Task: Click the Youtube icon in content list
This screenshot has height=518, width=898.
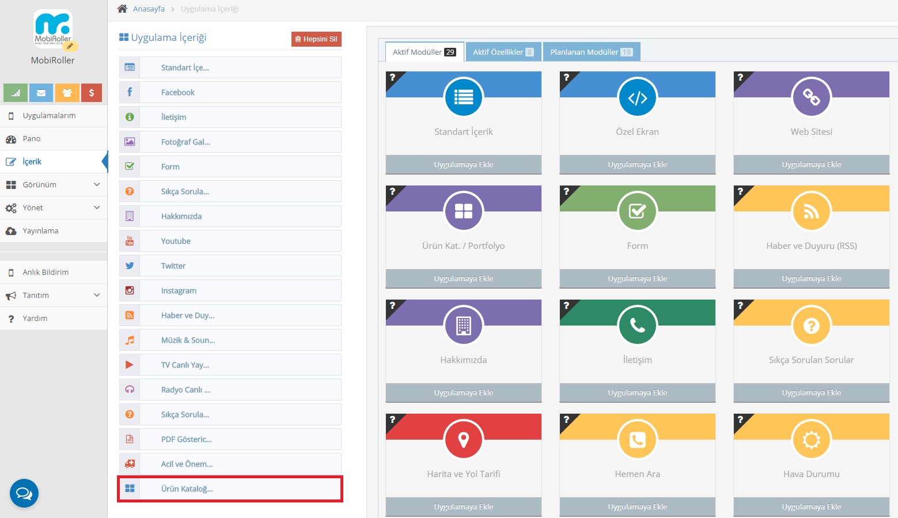Action: (130, 241)
